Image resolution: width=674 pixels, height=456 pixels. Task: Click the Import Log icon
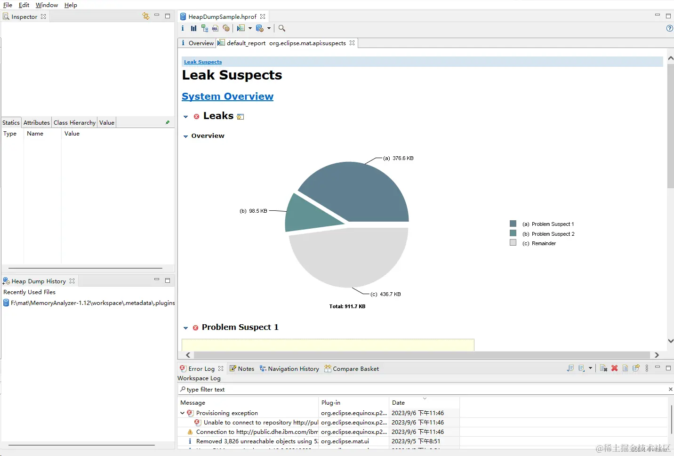(581, 368)
